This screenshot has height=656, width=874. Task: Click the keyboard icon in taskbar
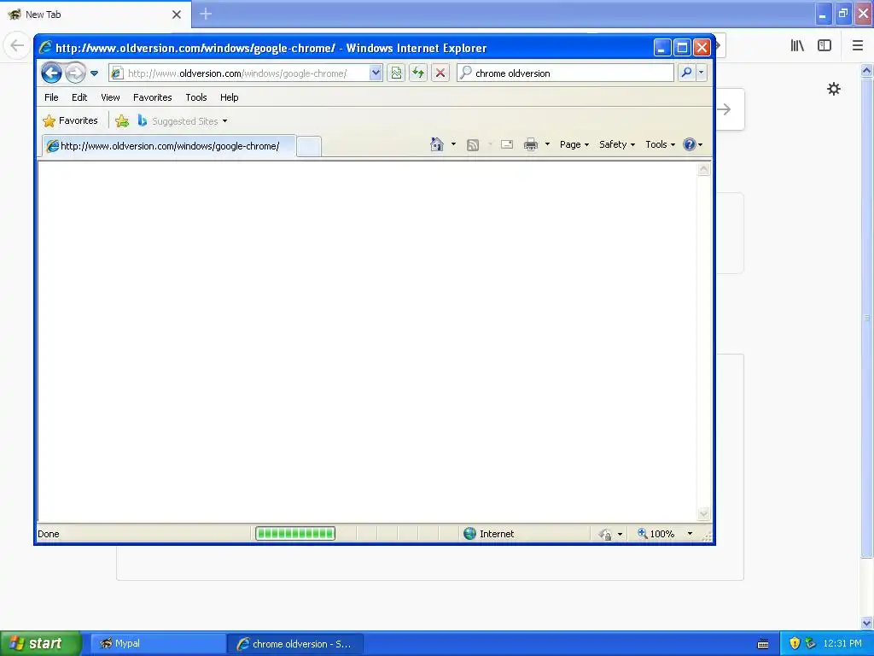coord(763,644)
